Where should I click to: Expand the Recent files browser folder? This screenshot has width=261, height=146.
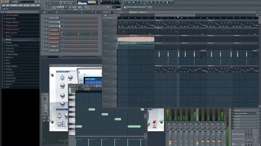(10, 19)
